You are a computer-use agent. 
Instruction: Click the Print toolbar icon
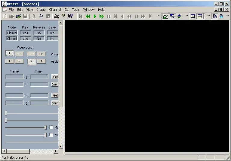pyautogui.click(x=57, y=16)
